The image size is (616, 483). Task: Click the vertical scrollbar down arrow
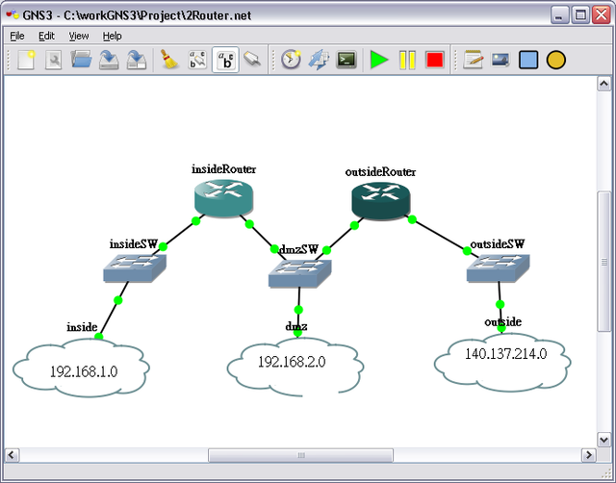pos(603,440)
